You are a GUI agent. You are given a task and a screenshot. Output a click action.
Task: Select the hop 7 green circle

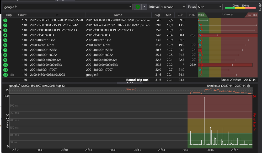pos(5,50)
